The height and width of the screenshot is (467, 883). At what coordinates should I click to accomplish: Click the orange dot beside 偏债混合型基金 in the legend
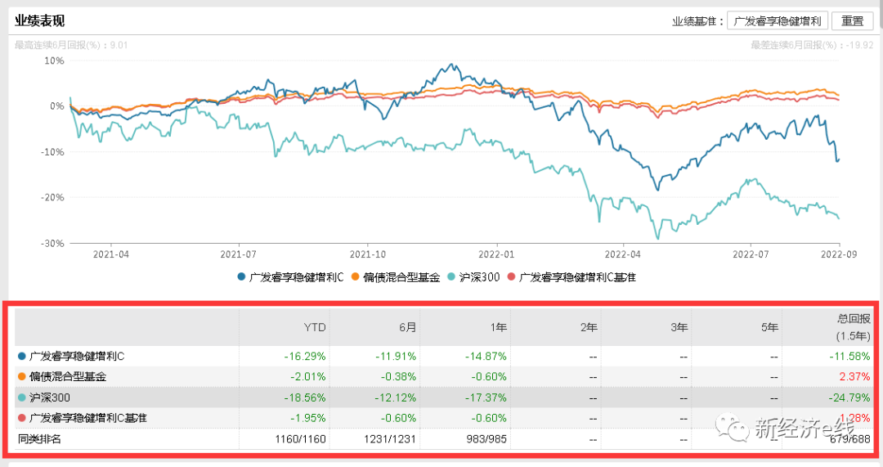pos(356,277)
